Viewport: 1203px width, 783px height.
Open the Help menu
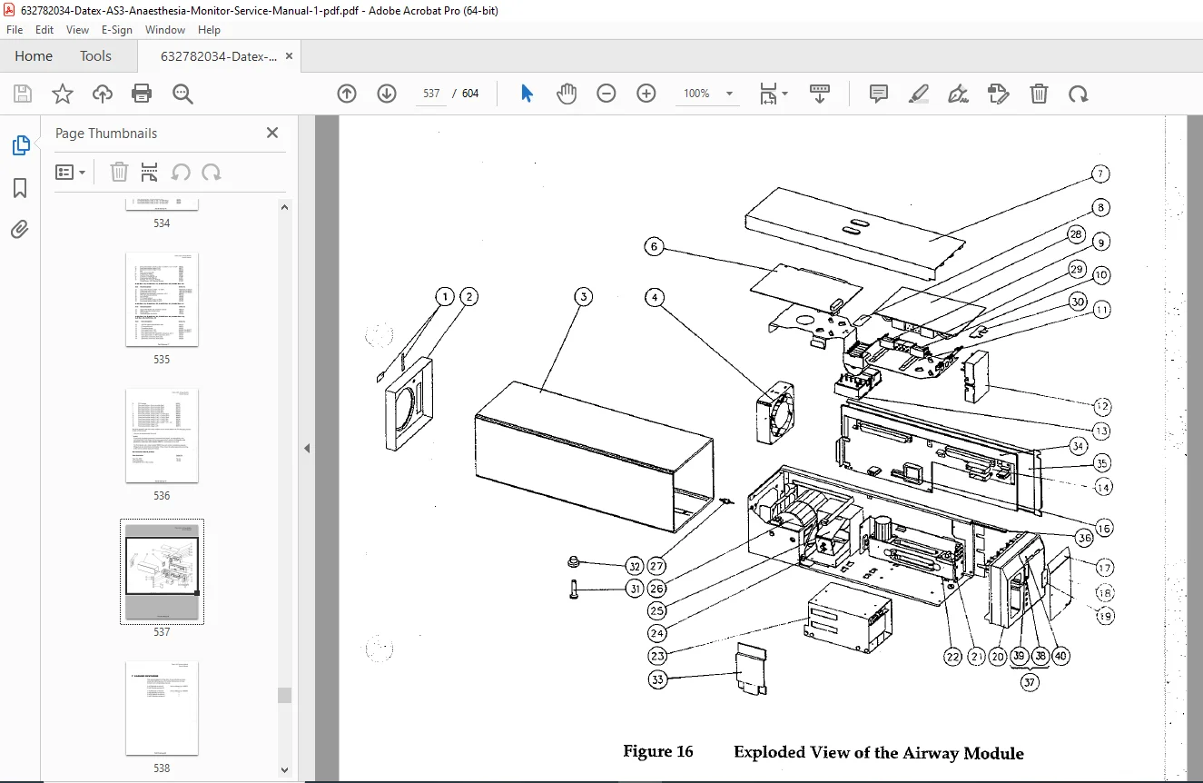tap(210, 30)
